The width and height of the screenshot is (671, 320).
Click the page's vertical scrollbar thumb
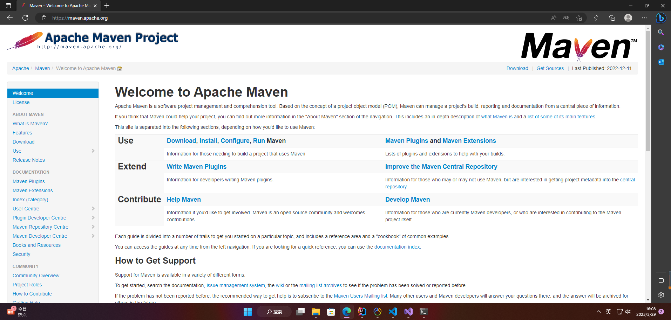coord(648,91)
